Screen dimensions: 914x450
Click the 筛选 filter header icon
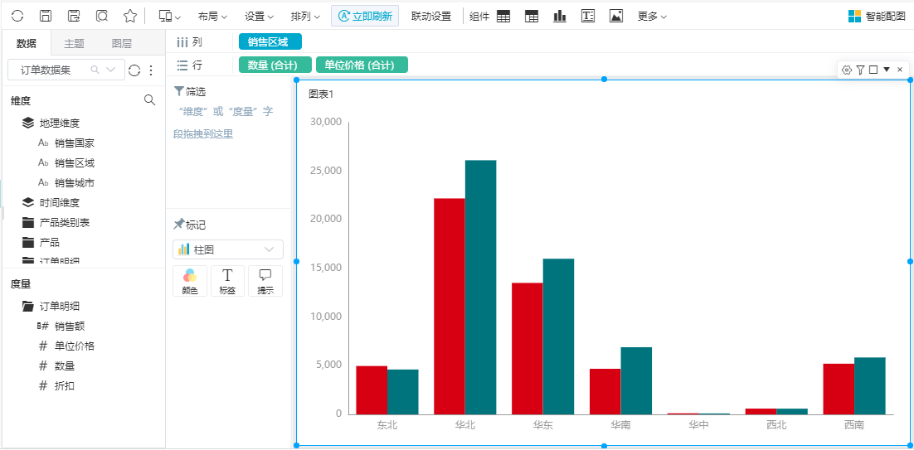coord(179,91)
